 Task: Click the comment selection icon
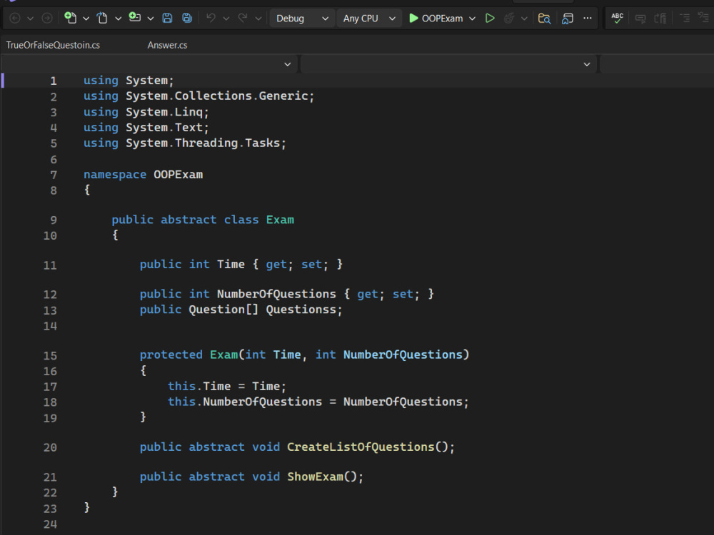pyautogui.click(x=640, y=19)
